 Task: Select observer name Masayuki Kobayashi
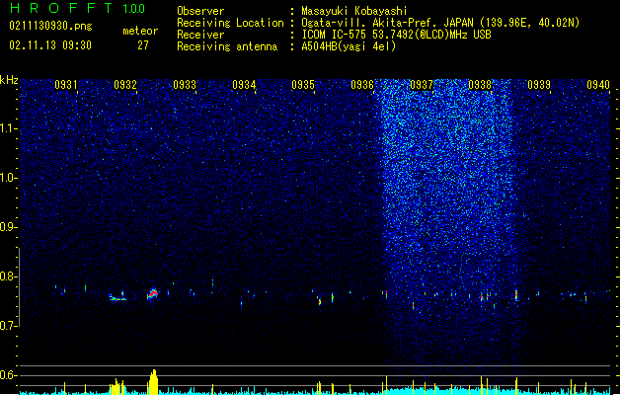point(354,11)
